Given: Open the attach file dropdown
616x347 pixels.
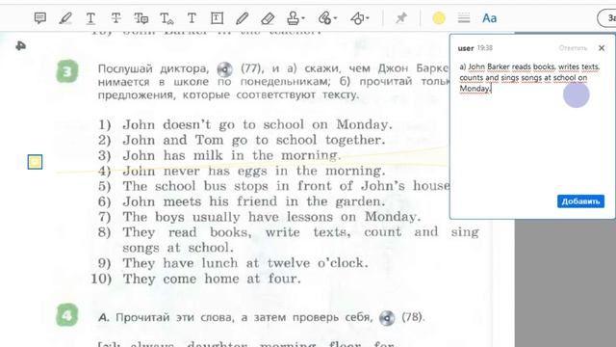Looking at the screenshot, I should (x=327, y=18).
